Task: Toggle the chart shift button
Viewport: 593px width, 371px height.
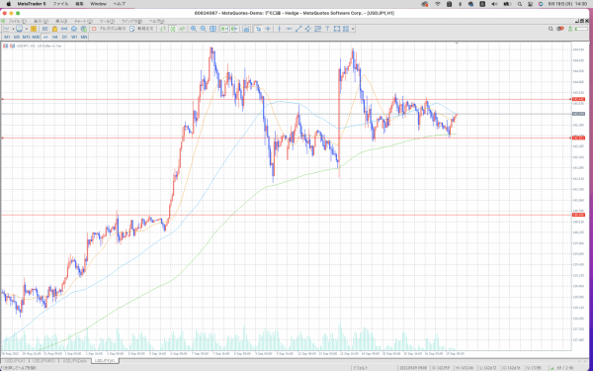Action: (x=234, y=29)
